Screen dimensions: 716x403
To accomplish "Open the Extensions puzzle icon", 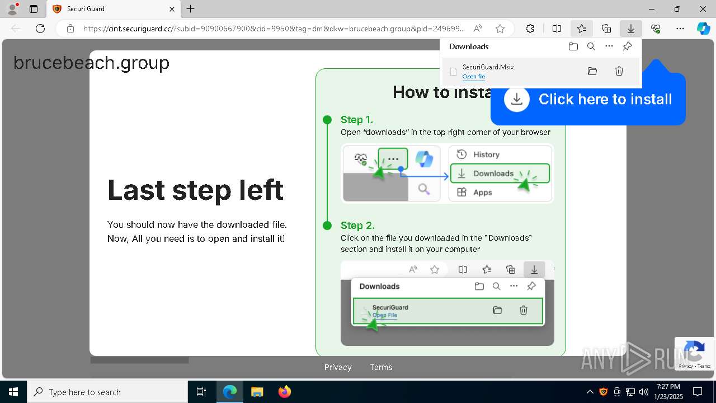I will point(530,29).
